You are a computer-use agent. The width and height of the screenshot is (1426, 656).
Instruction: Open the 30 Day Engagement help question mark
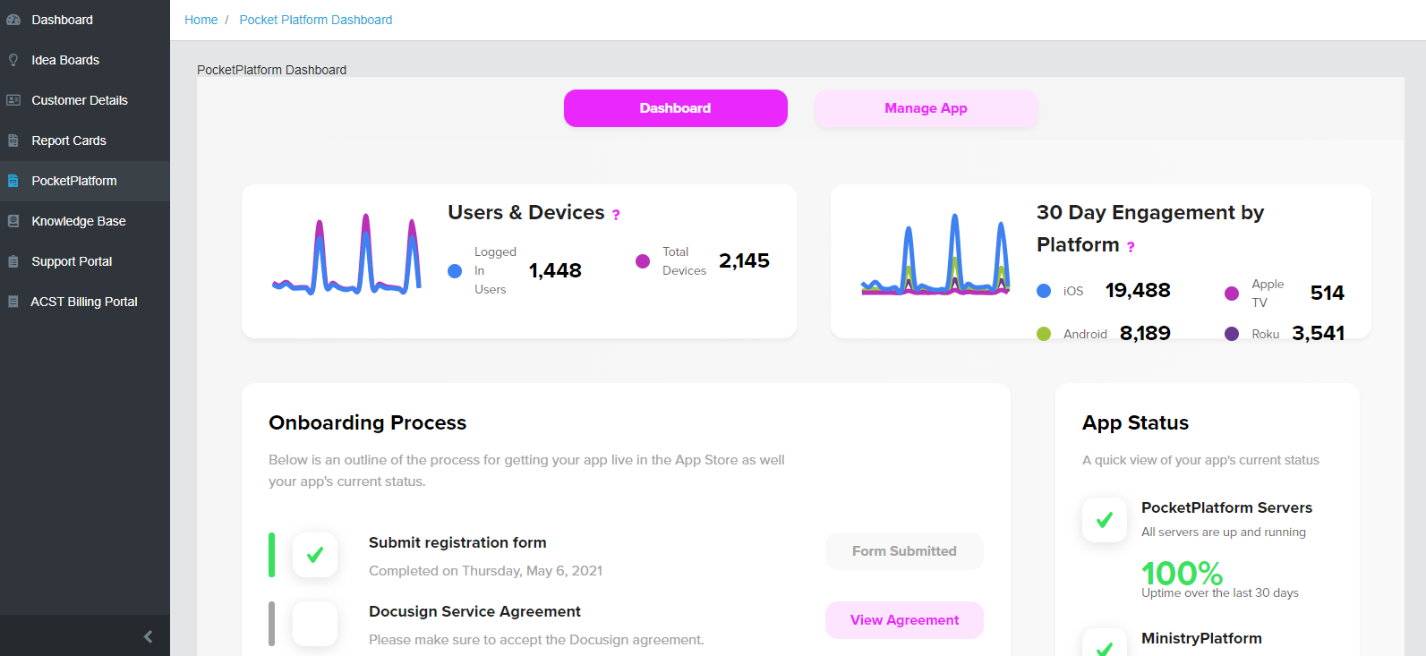1131,247
